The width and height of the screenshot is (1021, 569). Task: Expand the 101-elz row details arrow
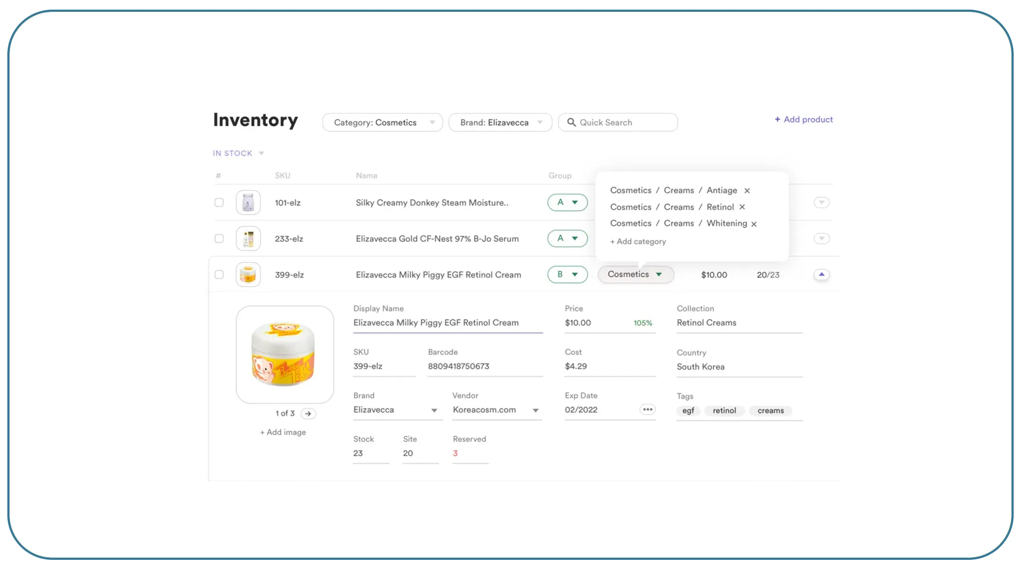pyautogui.click(x=822, y=202)
